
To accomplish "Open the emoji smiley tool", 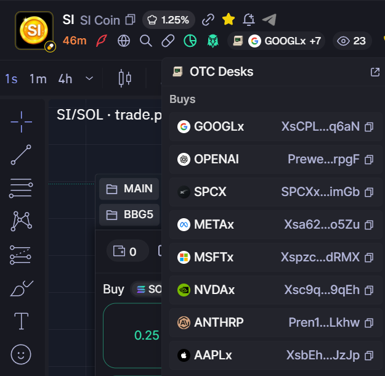I will click(x=21, y=354).
